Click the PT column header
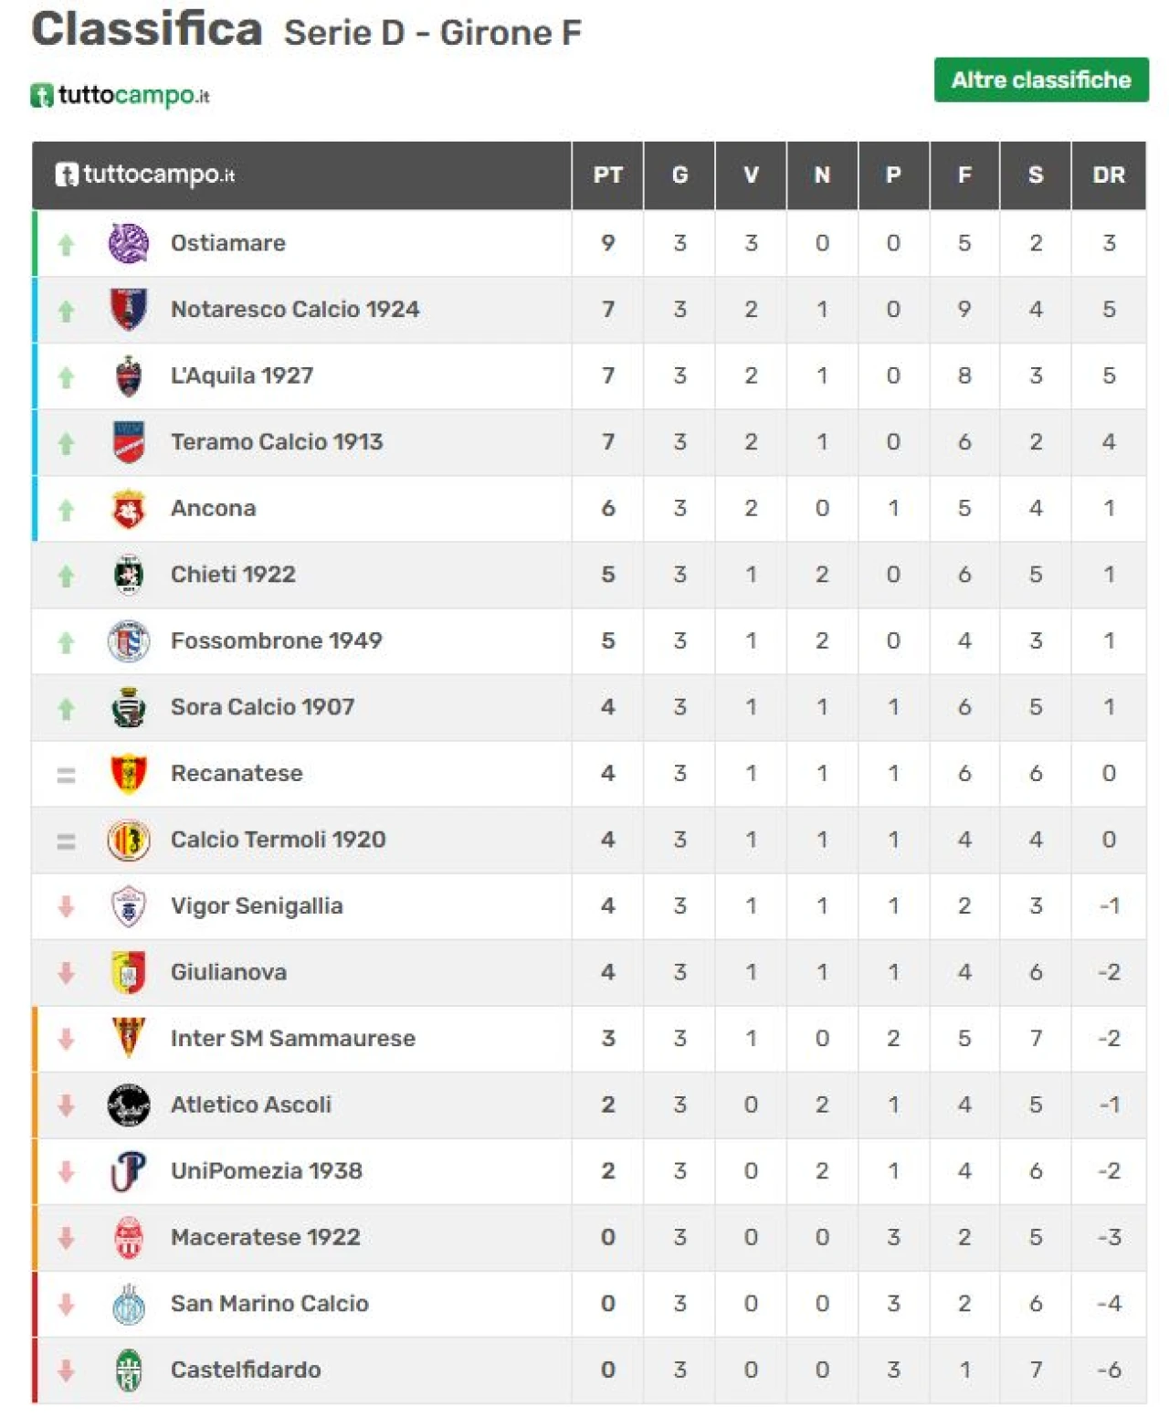 (x=607, y=175)
